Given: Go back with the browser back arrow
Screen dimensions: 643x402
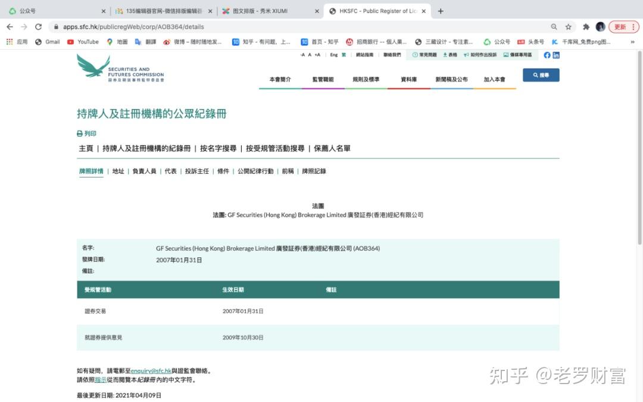Looking at the screenshot, I should 10,27.
